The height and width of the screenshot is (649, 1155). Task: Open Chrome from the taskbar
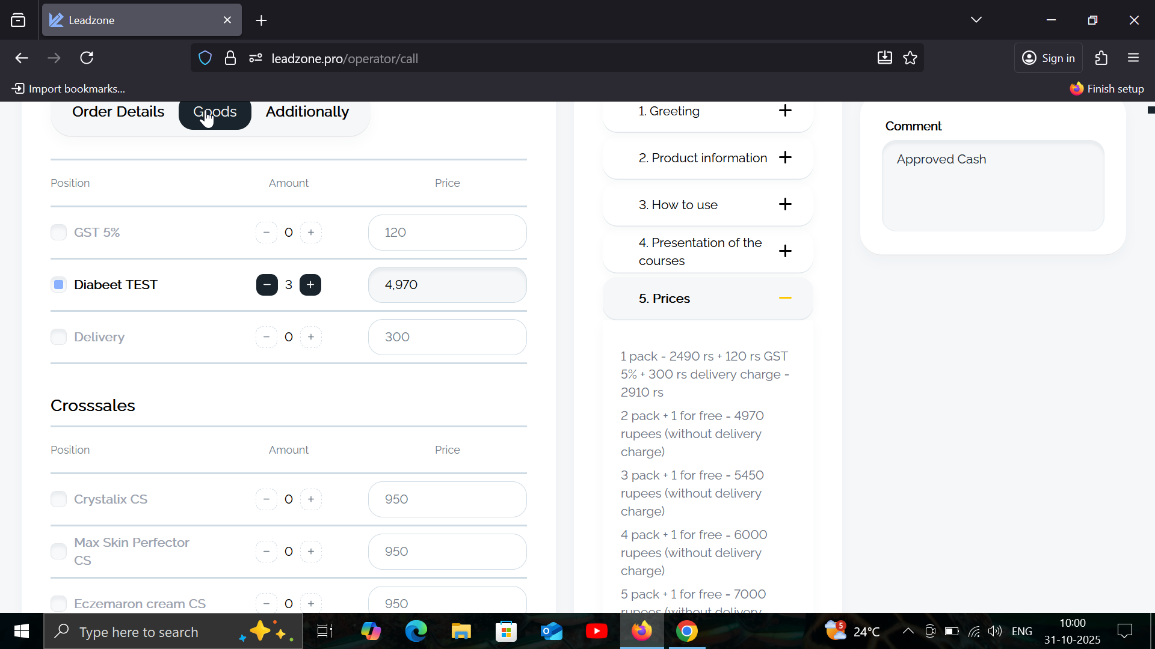[x=686, y=632]
